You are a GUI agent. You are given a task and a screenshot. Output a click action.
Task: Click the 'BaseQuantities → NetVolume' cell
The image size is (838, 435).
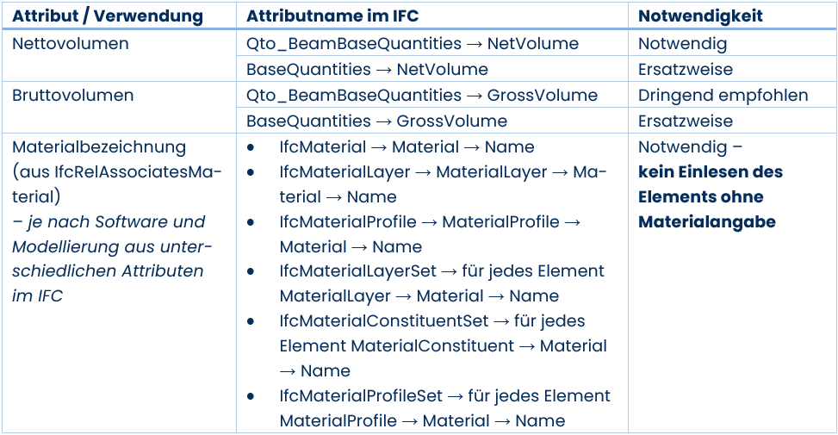pos(367,70)
